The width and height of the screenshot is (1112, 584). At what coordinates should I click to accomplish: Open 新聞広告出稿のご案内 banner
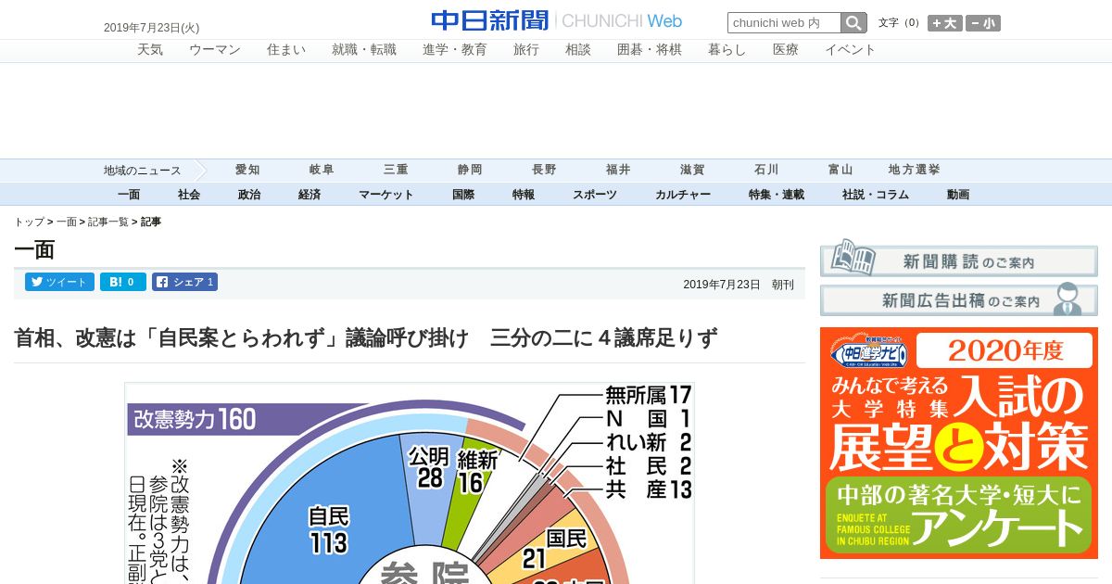coord(959,299)
